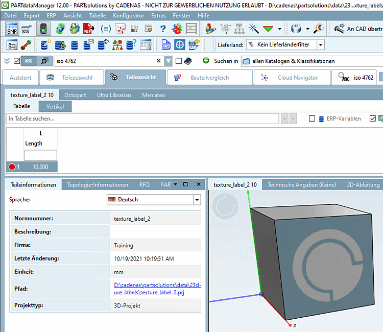Click the DIN 962 toolbar icon
The image size is (383, 332).
pyautogui.click(x=135, y=29)
